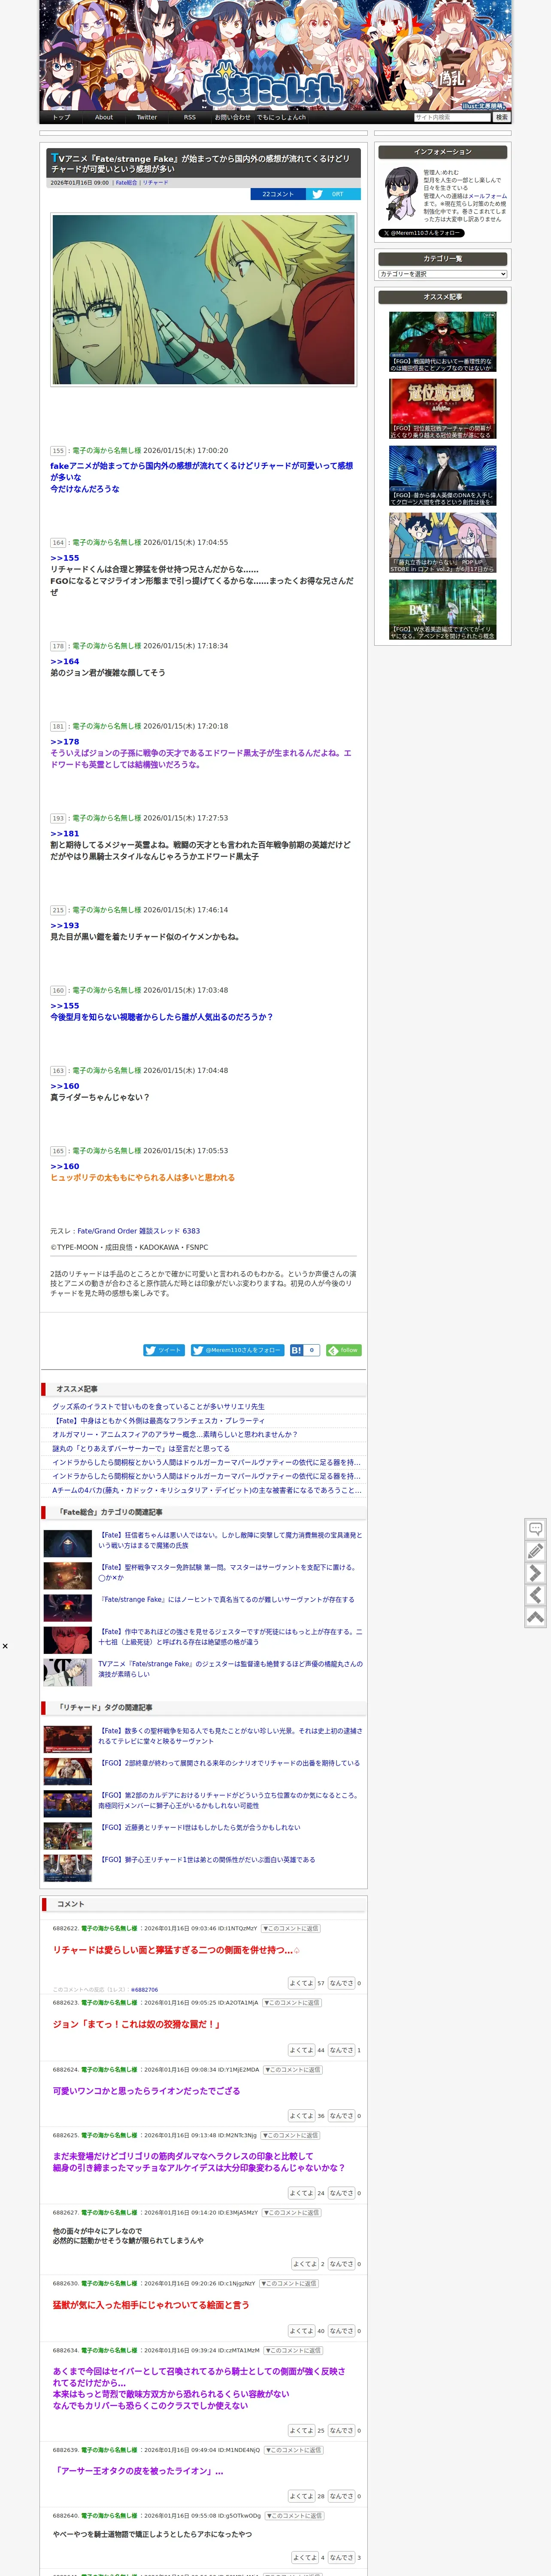This screenshot has width=551, height=2576.
Task: Follow the >>155 anchor in post 164
Action: 65,558
